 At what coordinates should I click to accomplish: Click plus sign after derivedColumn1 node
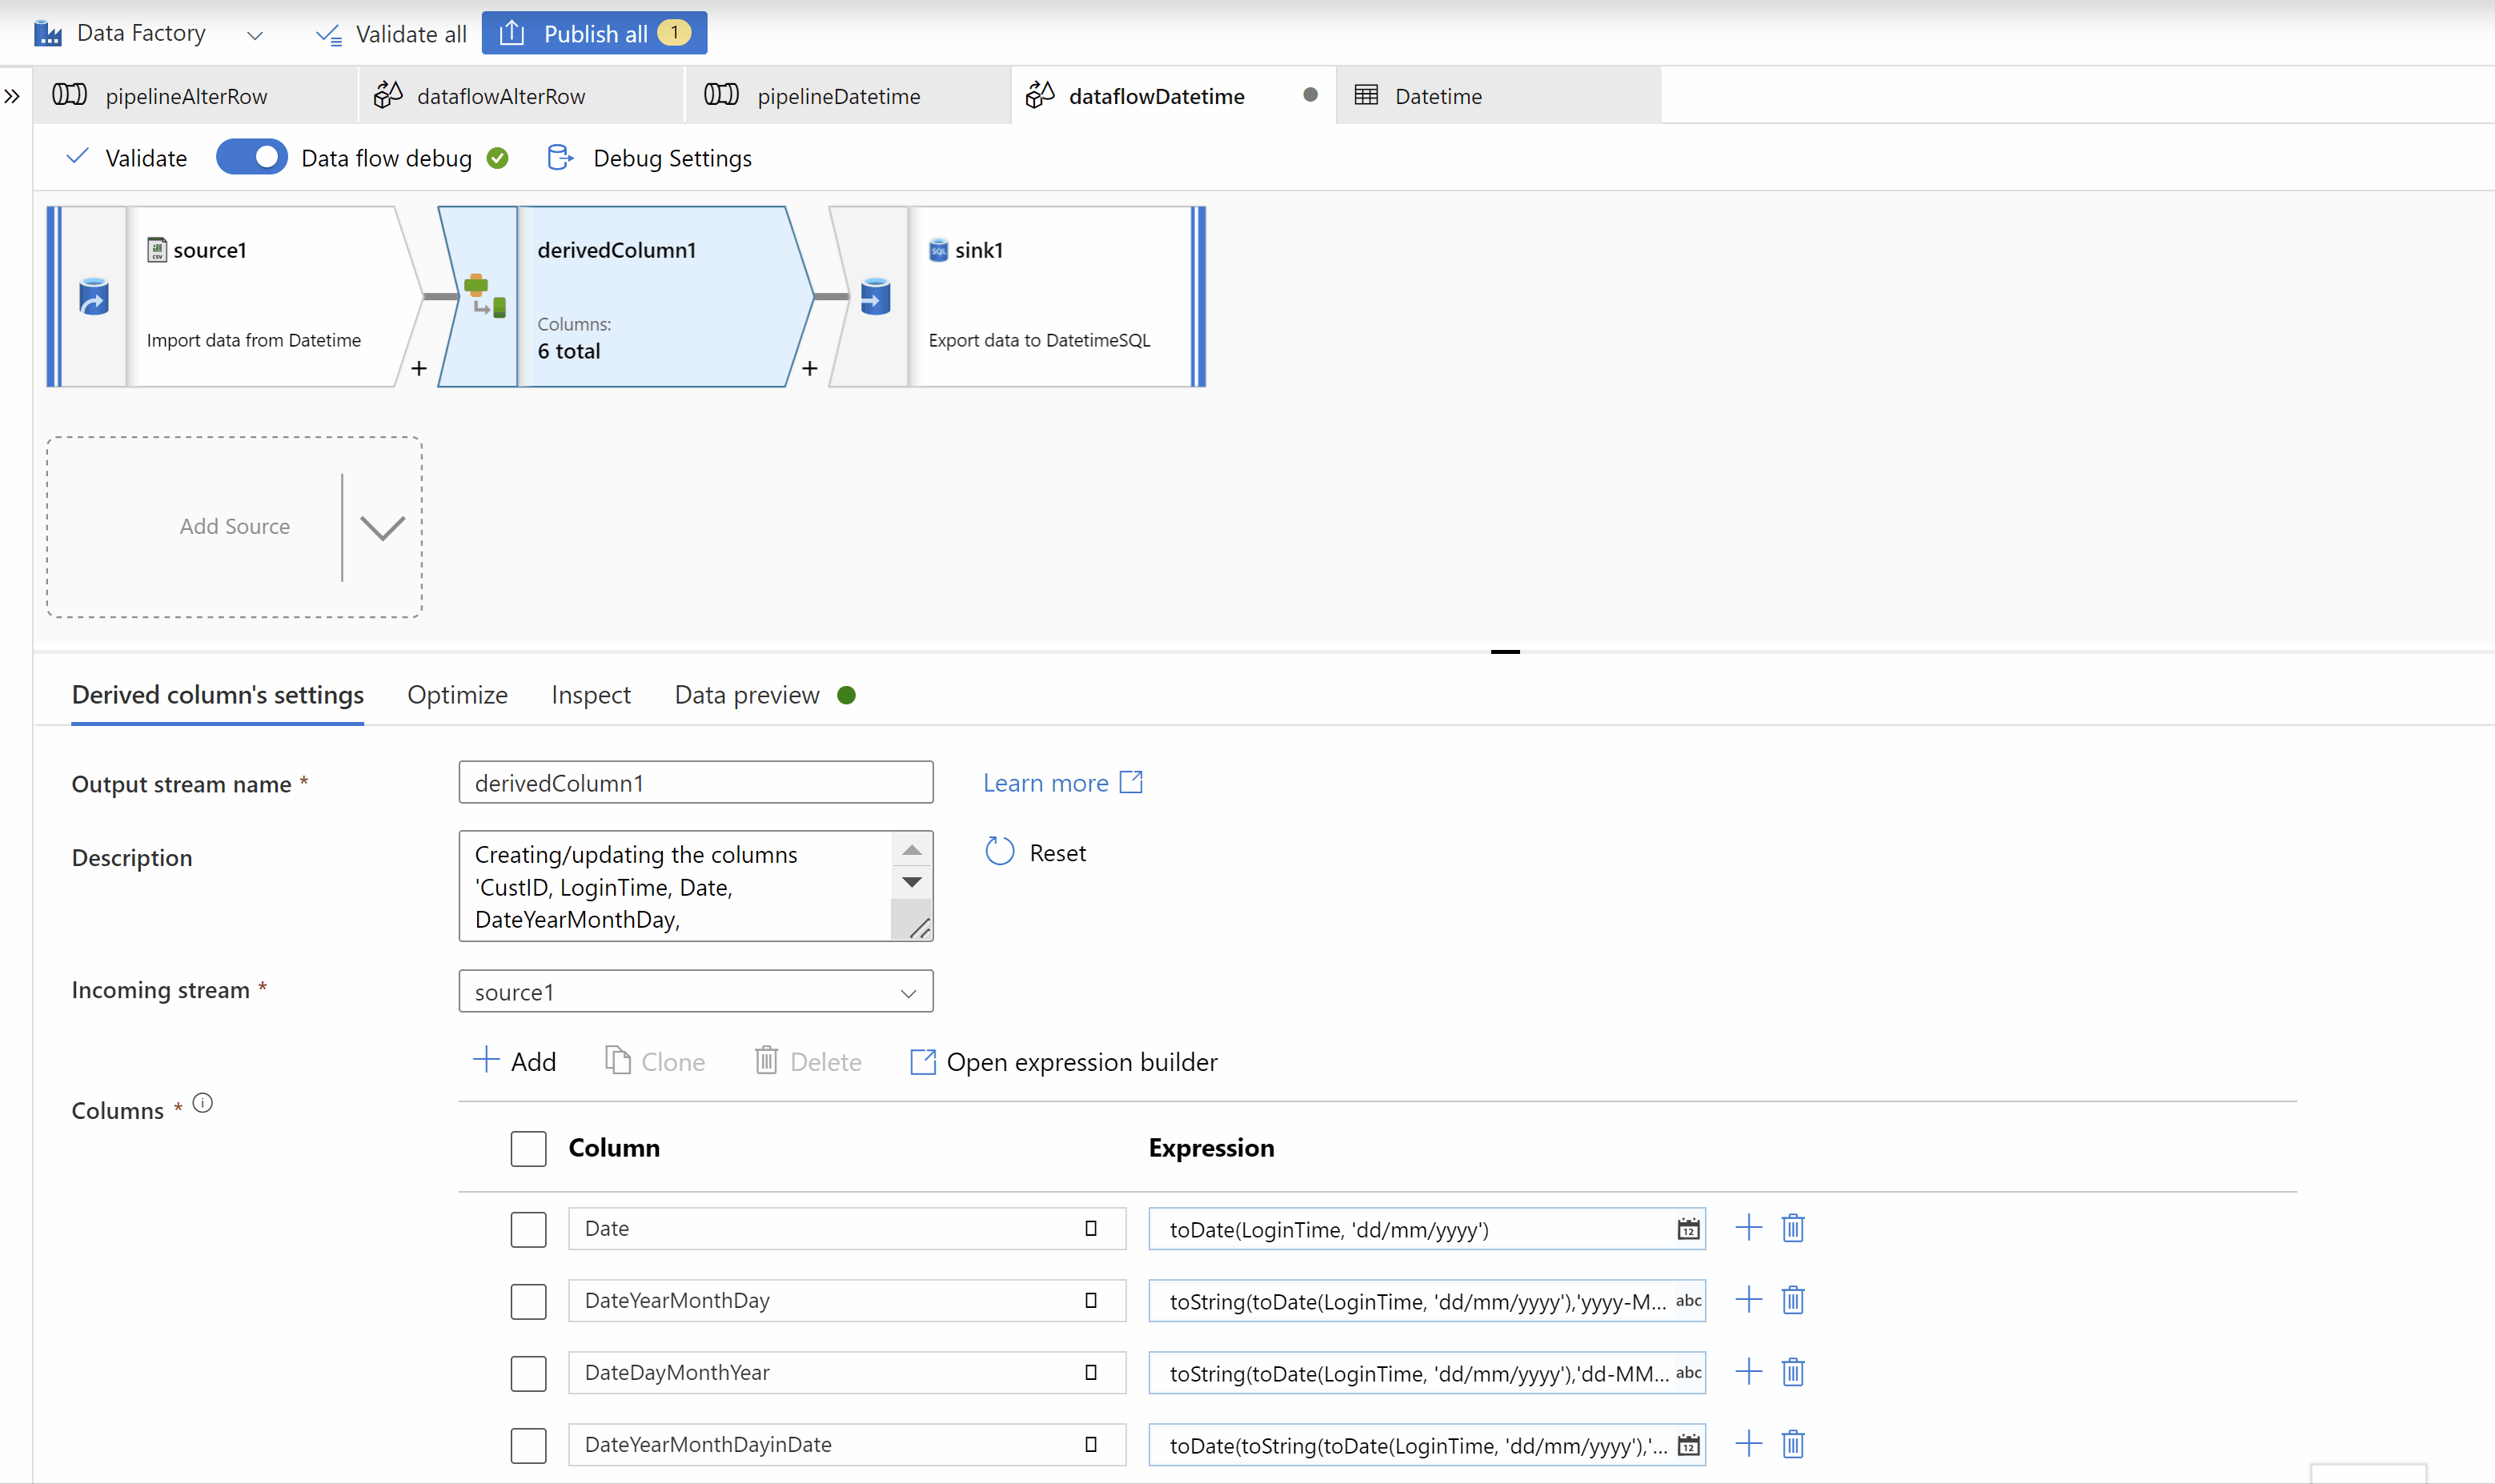click(x=810, y=369)
